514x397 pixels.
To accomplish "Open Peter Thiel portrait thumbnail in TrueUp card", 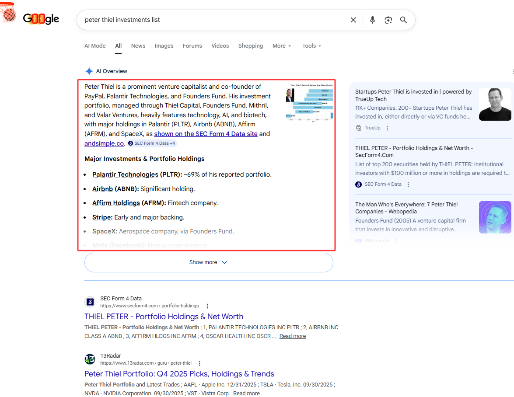I will point(495,104).
